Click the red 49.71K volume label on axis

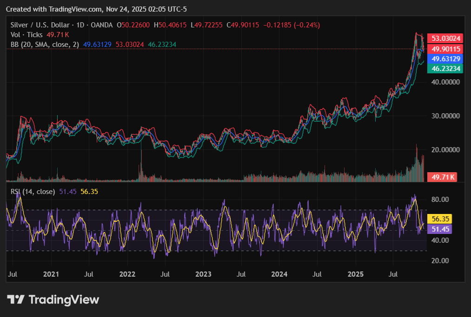(443, 177)
